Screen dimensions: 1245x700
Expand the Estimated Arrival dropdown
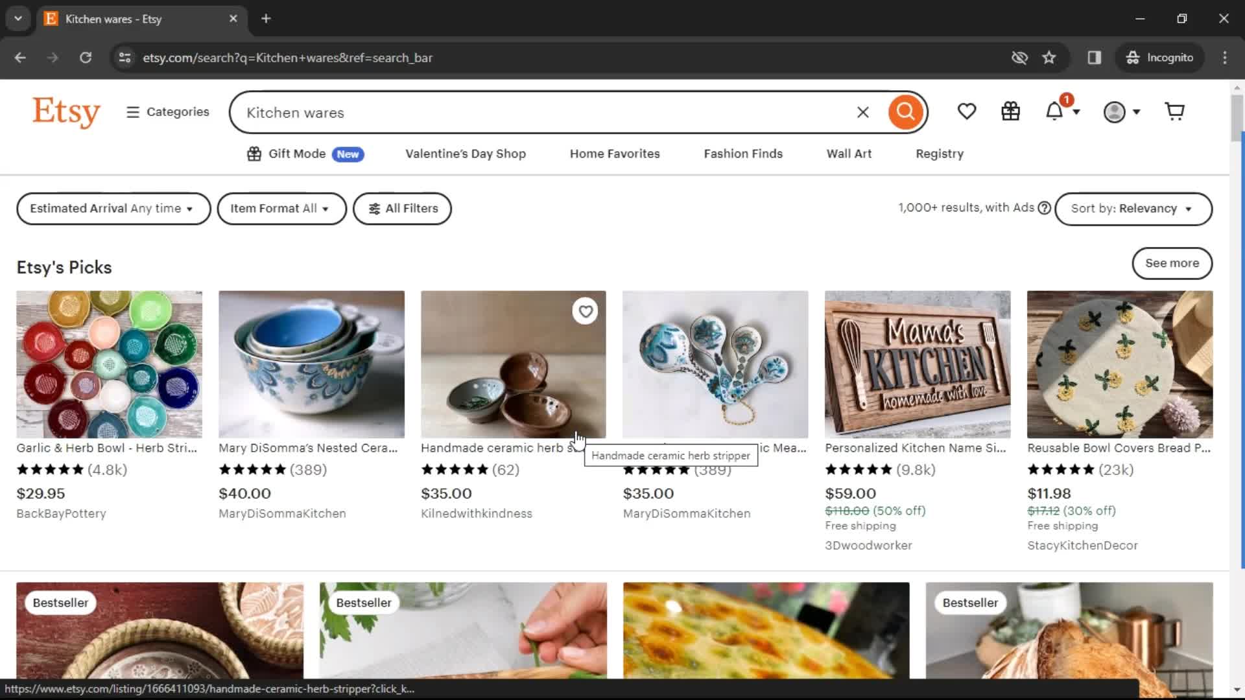tap(112, 209)
